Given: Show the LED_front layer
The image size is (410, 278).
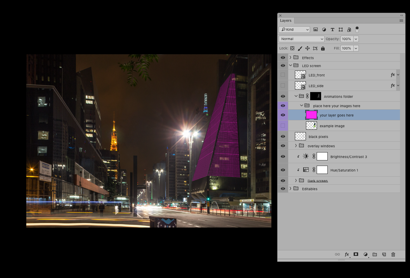Looking at the screenshot, I should [x=283, y=75].
